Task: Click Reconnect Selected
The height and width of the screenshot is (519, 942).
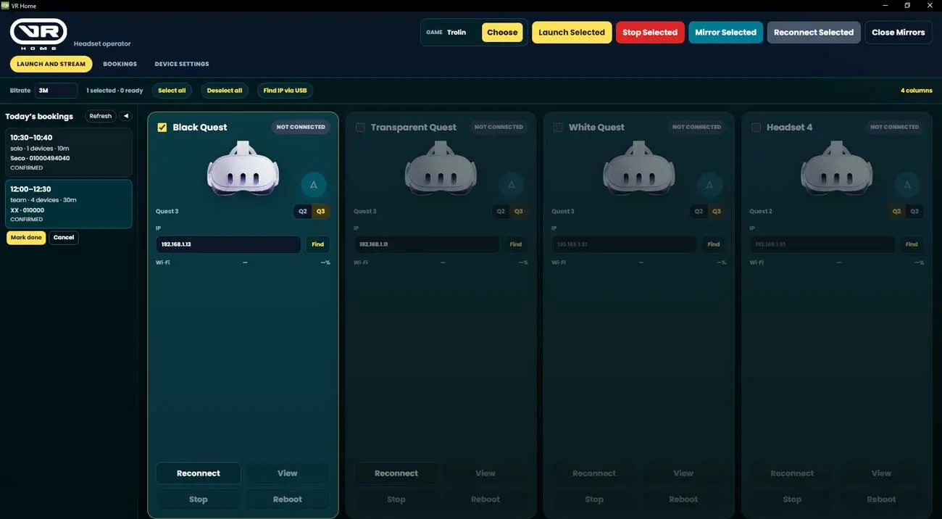Action: pyautogui.click(x=814, y=32)
